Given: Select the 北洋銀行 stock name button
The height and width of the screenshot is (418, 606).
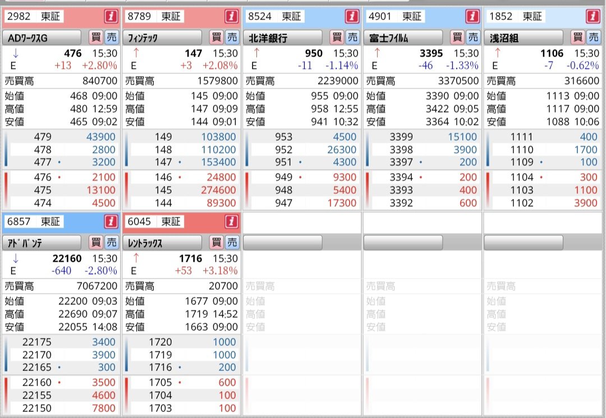Looking at the screenshot, I should coord(283,38).
